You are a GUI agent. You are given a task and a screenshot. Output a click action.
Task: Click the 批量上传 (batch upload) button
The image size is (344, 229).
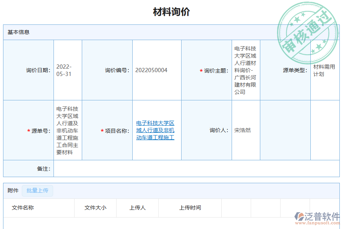pos(37,190)
